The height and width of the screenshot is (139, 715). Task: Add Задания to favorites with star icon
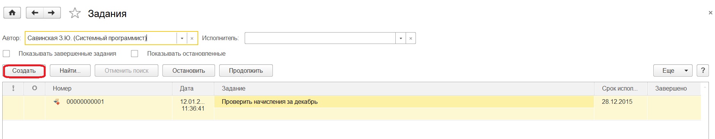[75, 13]
